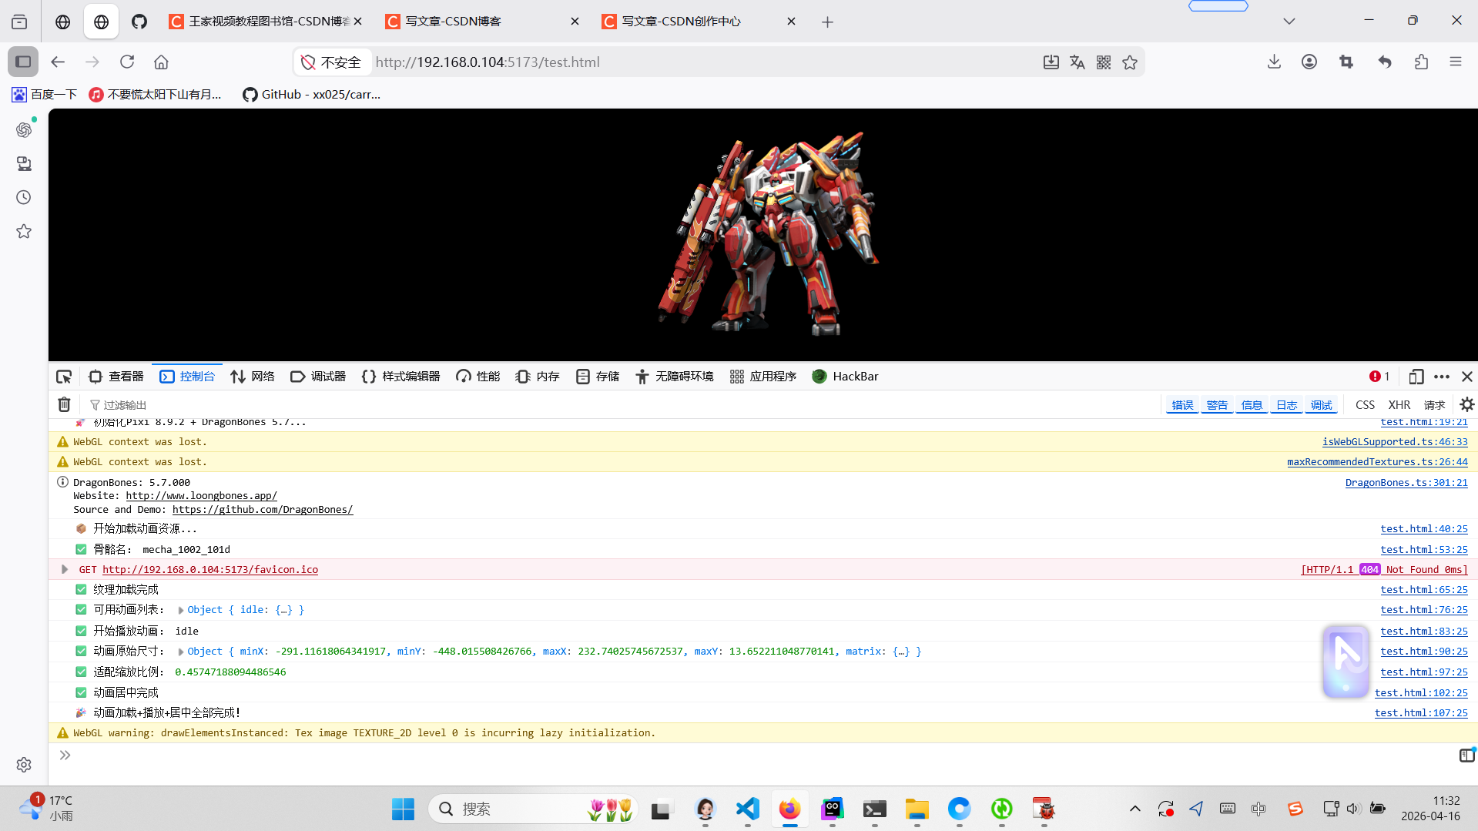Click the element picker icon in devtools
The height and width of the screenshot is (831, 1478).
click(64, 377)
